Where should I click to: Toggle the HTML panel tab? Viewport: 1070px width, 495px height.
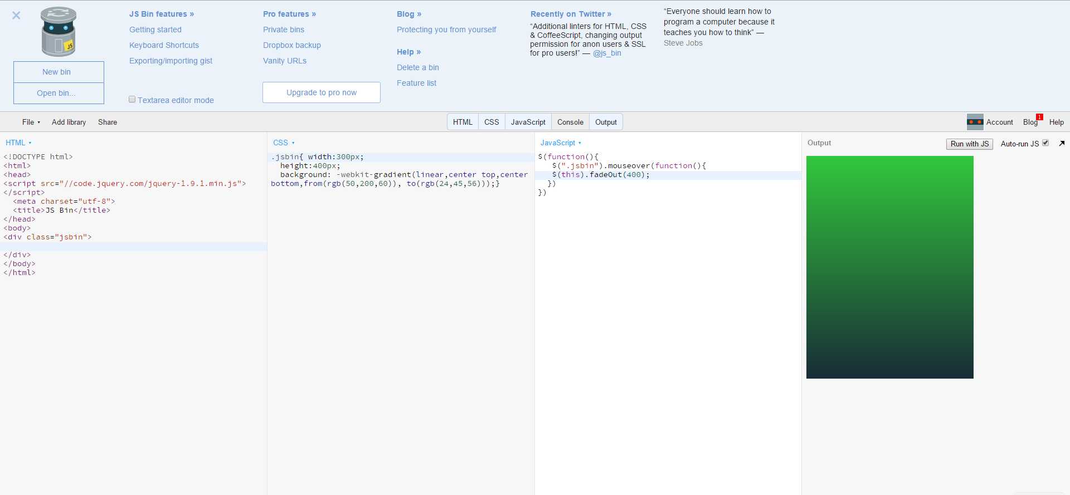point(463,122)
